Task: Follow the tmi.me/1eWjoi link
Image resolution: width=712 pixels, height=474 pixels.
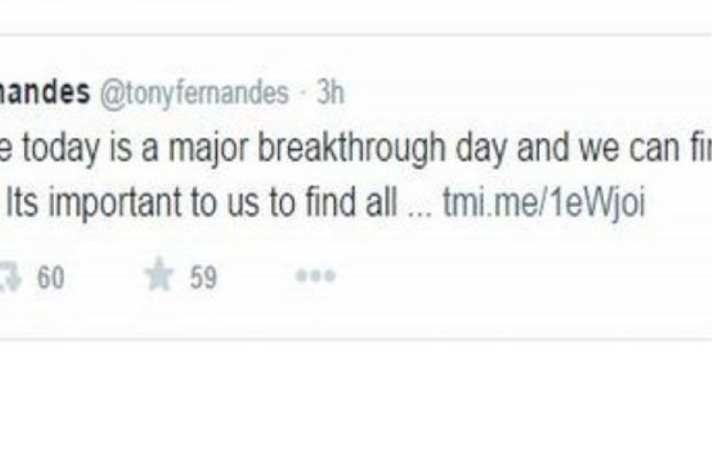Action: [x=543, y=207]
